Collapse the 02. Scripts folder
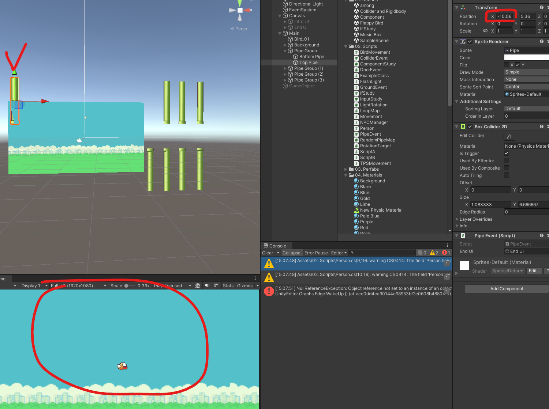Screen dimensions: 549x409 346,46
